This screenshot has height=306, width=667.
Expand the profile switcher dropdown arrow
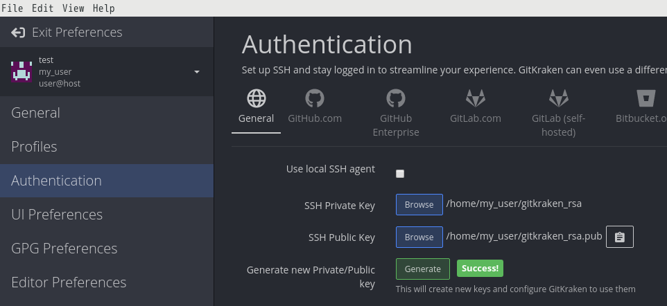(x=197, y=72)
